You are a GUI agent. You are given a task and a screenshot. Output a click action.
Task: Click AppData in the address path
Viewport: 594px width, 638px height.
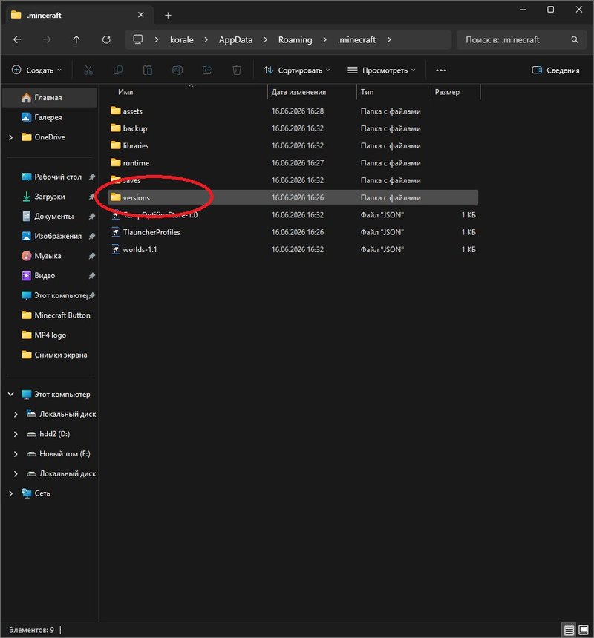point(235,39)
